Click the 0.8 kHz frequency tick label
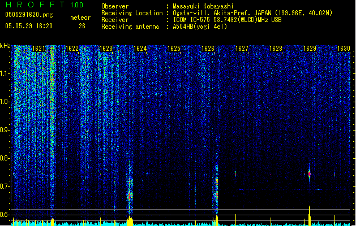 [5, 158]
